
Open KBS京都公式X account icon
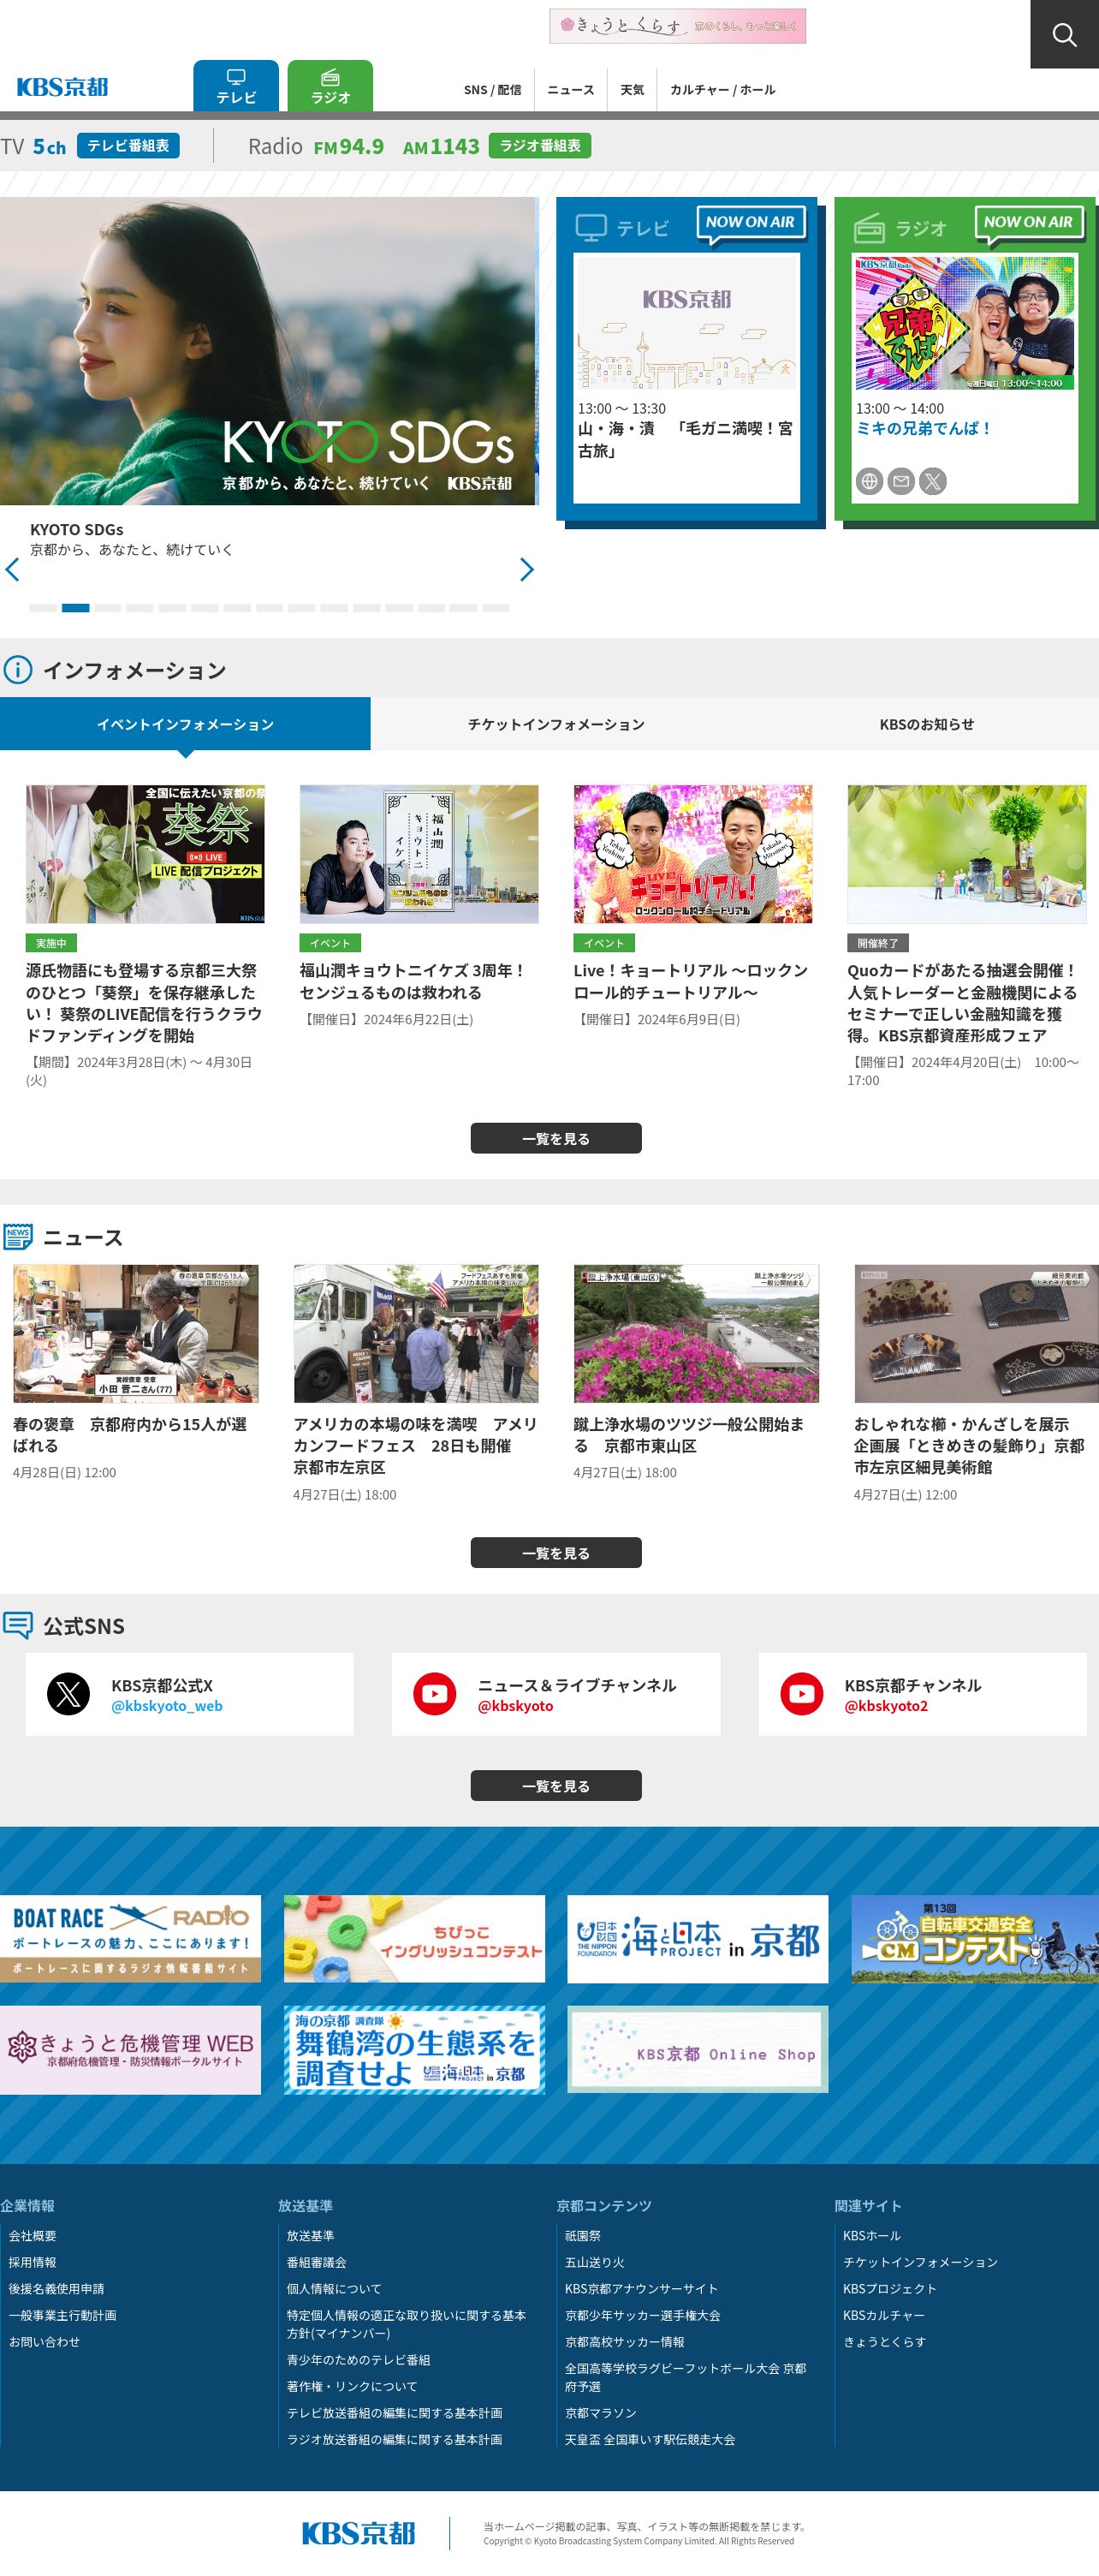pos(69,1694)
